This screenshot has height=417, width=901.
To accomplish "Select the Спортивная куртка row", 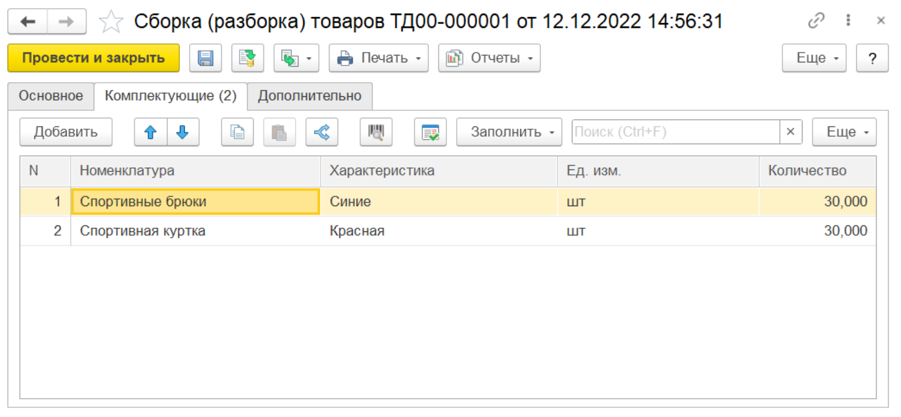I will (142, 231).
